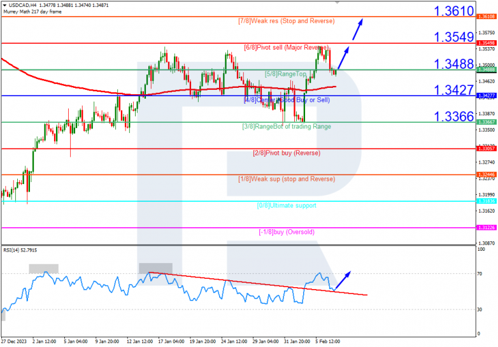
Task: Click the orange 1.36108 price tag
Action: (487, 17)
